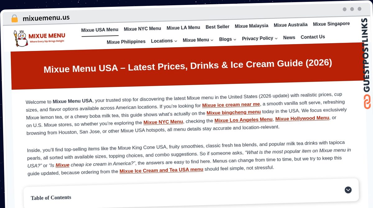Image resolution: width=373 pixels, height=208 pixels.
Task: Open the News nav item
Action: [289, 38]
